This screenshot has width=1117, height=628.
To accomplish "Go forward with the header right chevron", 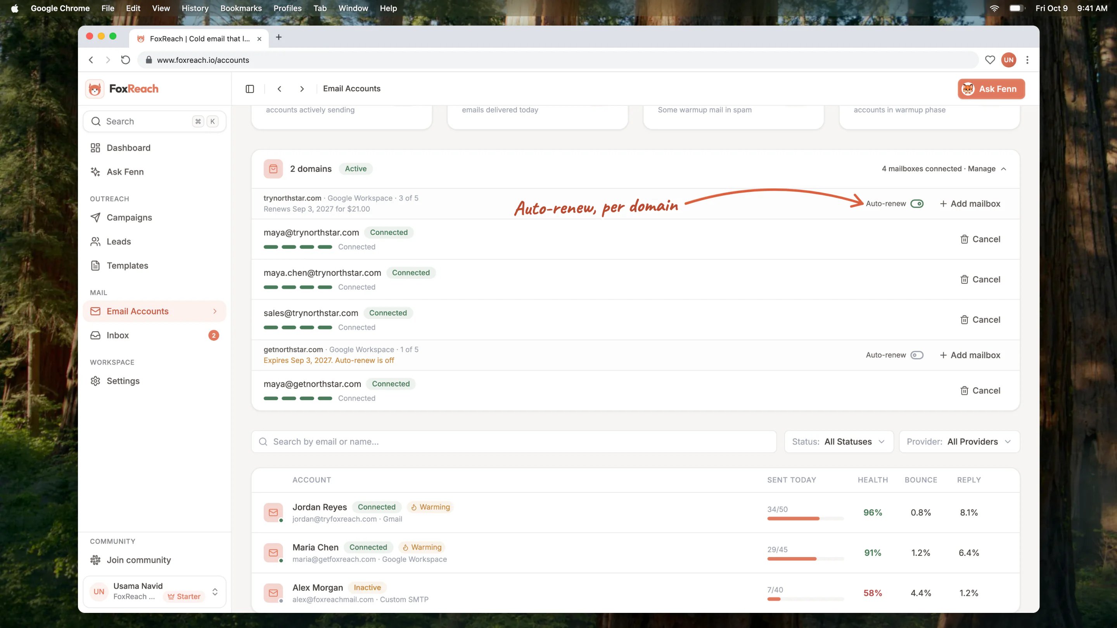I will coord(302,89).
